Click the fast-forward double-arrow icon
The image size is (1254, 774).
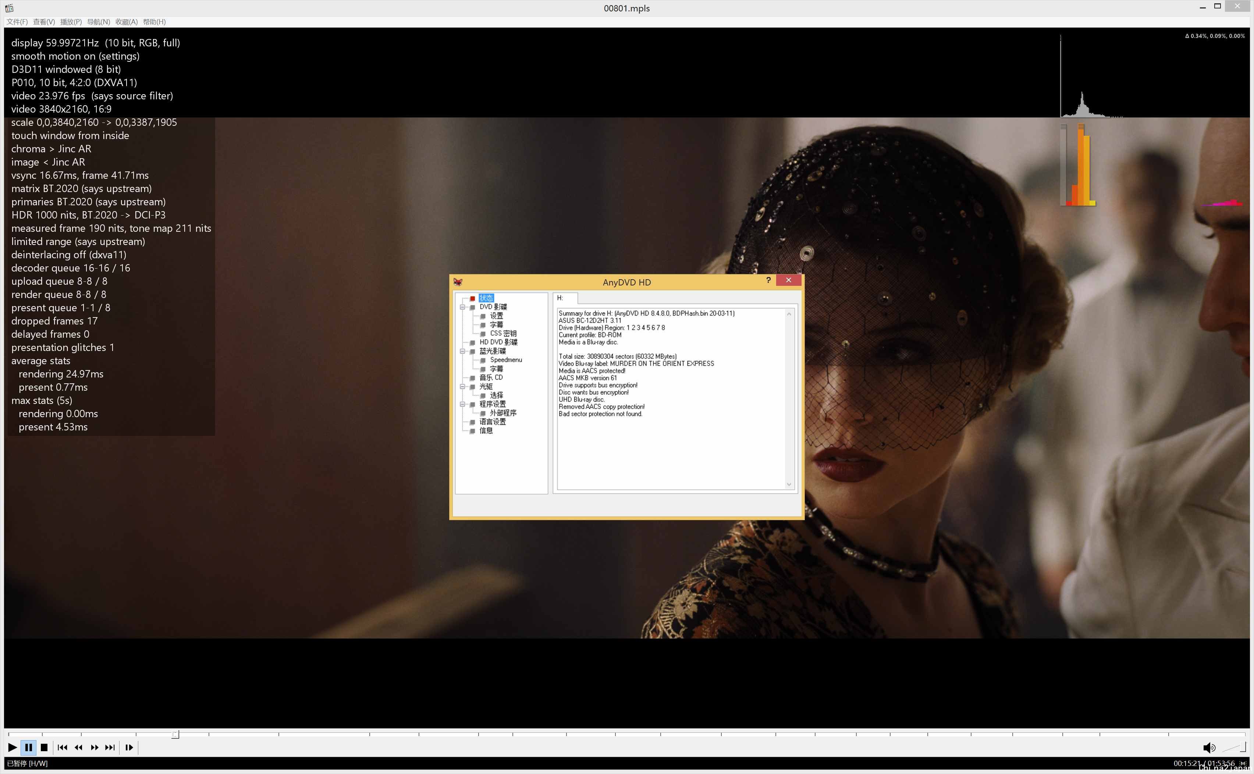click(94, 748)
